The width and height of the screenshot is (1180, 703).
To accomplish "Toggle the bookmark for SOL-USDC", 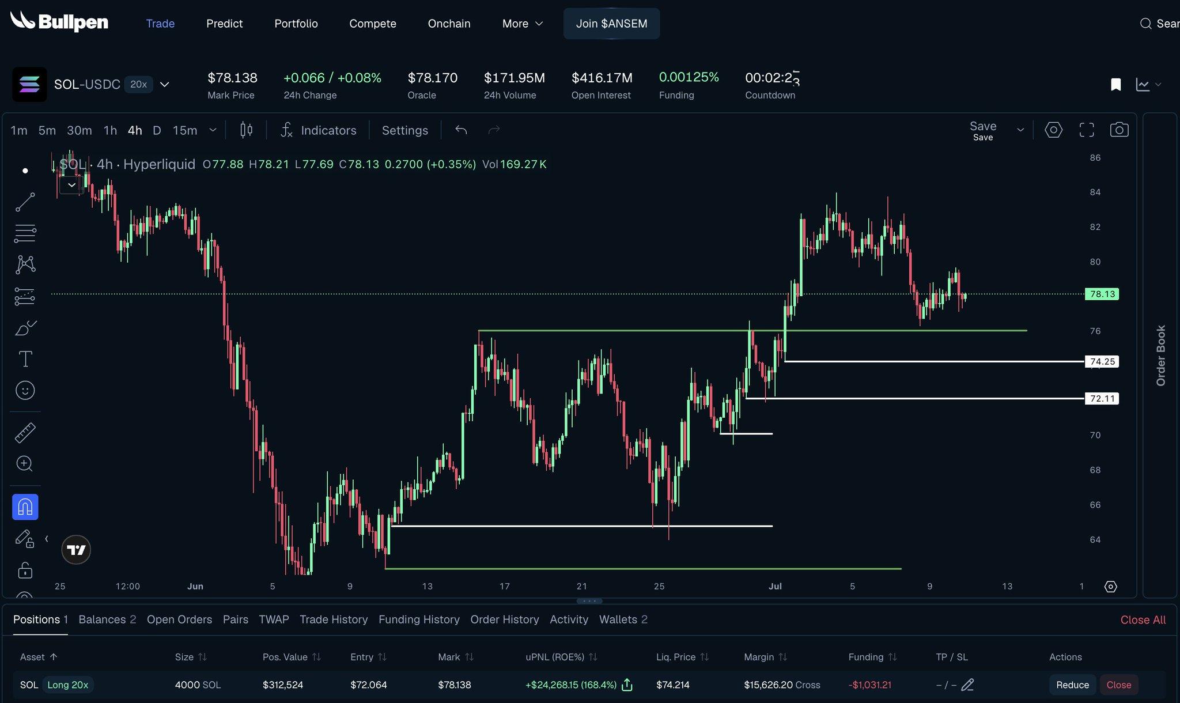I will (1115, 85).
